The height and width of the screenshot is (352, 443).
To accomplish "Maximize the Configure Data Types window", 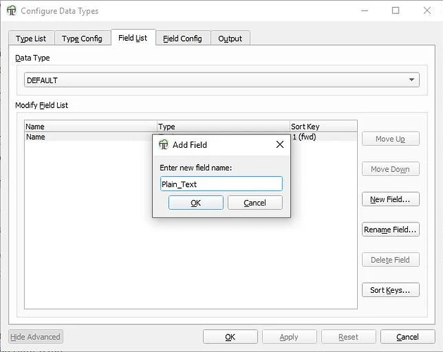I will (x=395, y=11).
